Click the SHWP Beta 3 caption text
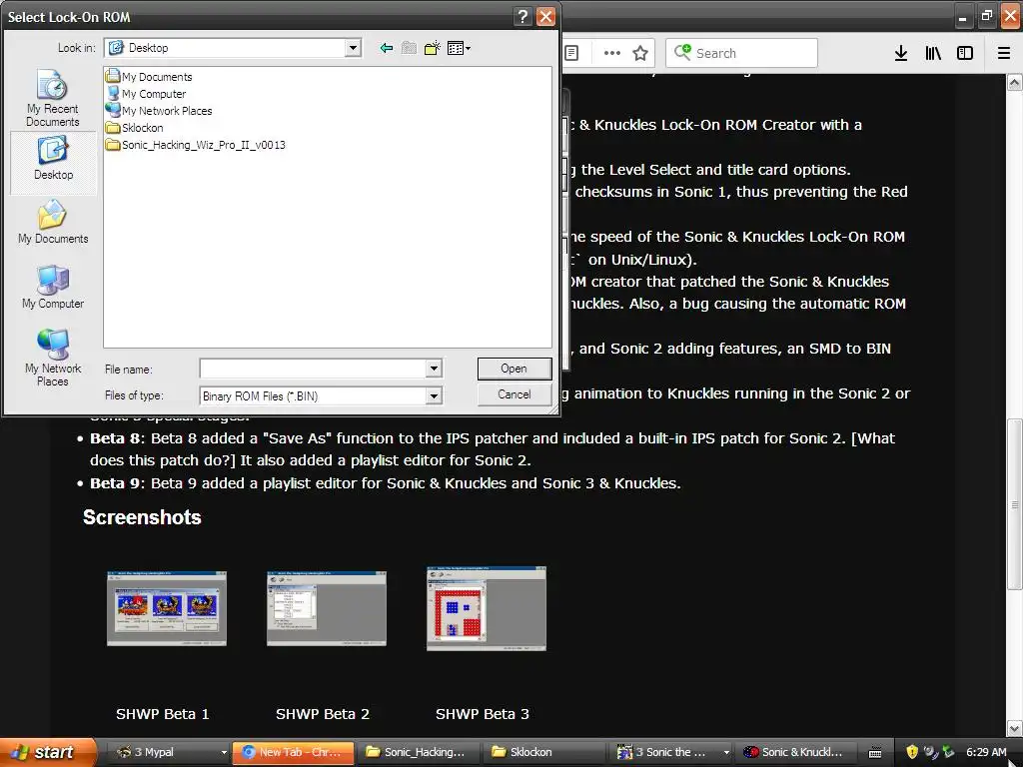 point(483,714)
